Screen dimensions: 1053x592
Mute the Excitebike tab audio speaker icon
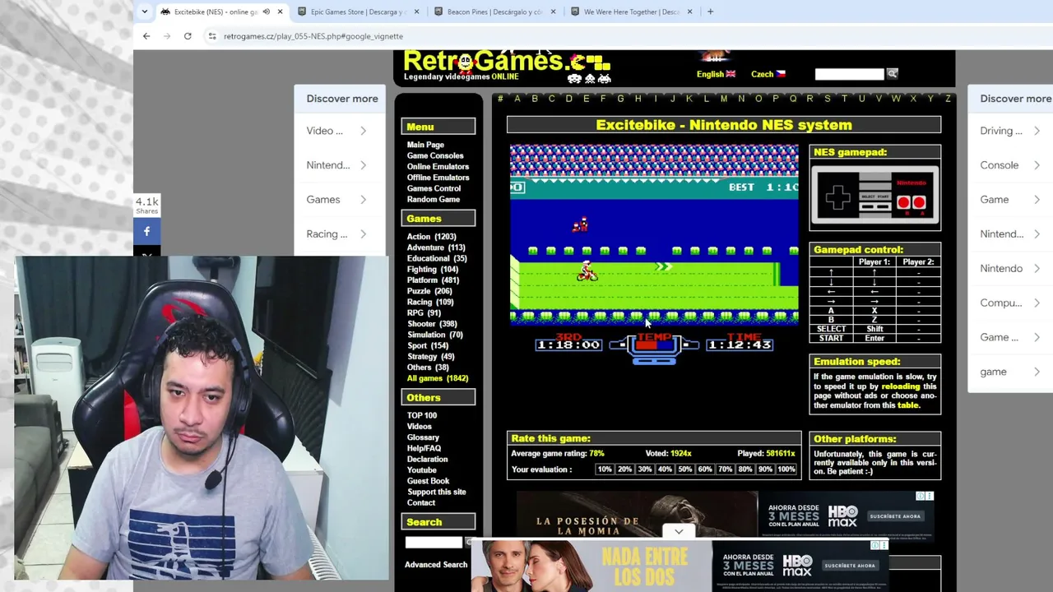pyautogui.click(x=266, y=12)
